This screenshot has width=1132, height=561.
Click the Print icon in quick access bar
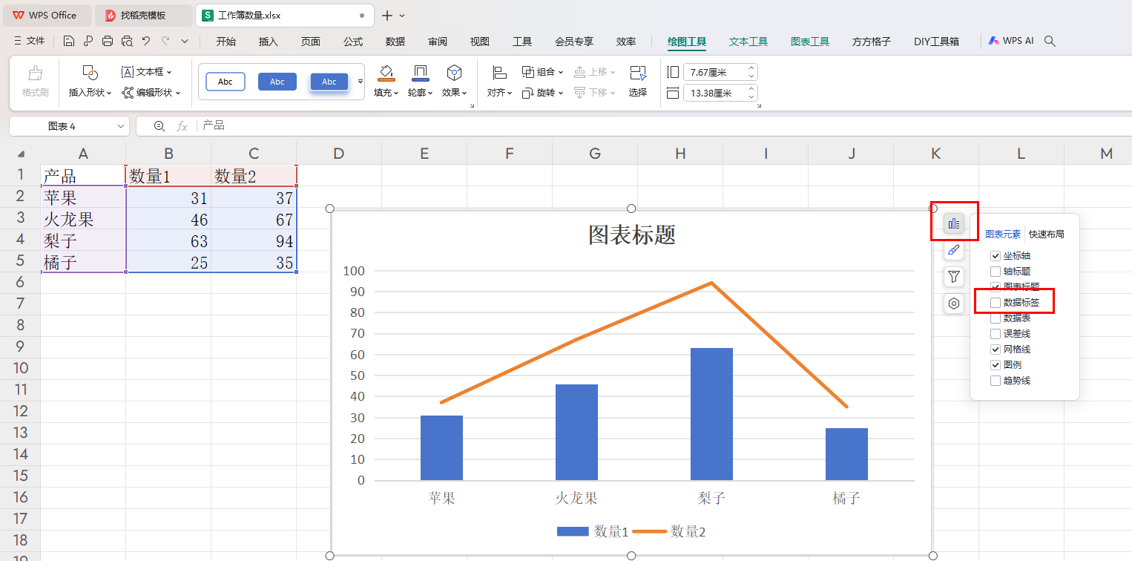pos(108,41)
